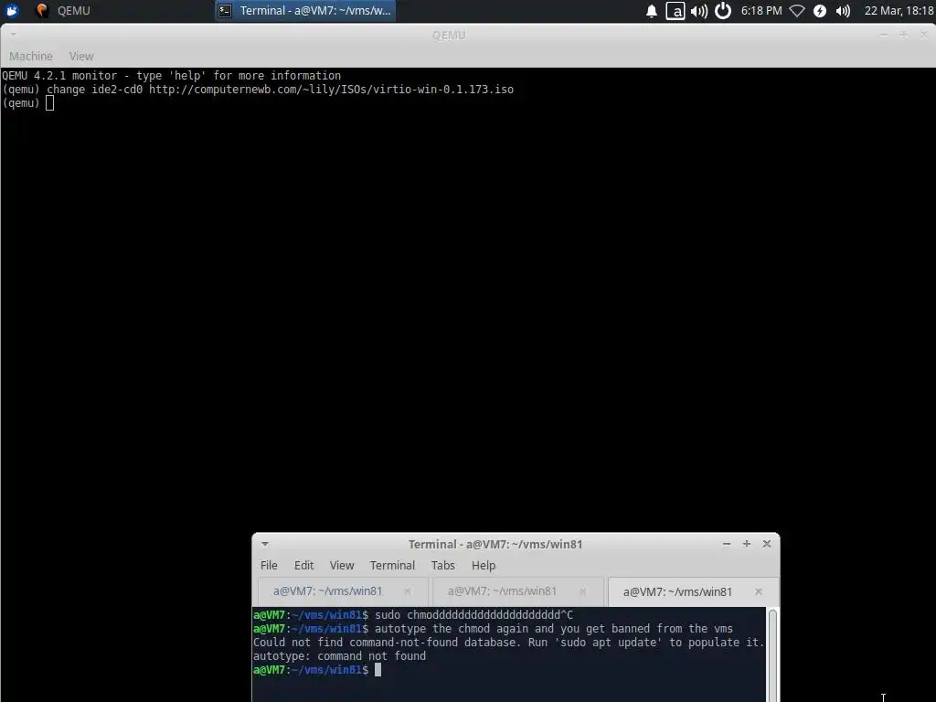
Task: Open the Terminal menu in Terminal window
Action: [x=392, y=565]
